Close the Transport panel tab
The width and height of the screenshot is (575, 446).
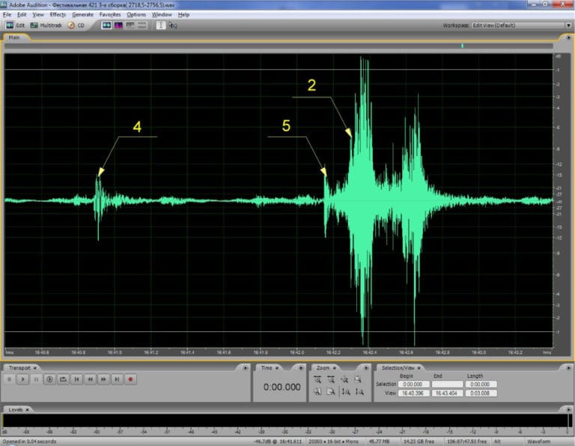35,368
